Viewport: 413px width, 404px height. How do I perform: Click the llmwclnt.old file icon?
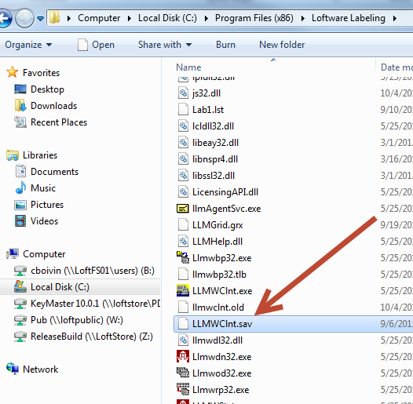coord(183,308)
